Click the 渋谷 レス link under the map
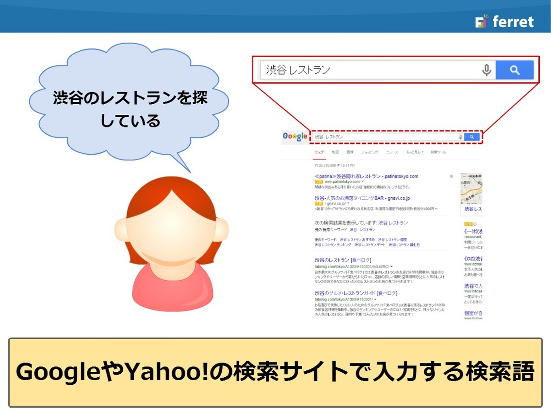551x413 pixels. (x=473, y=209)
